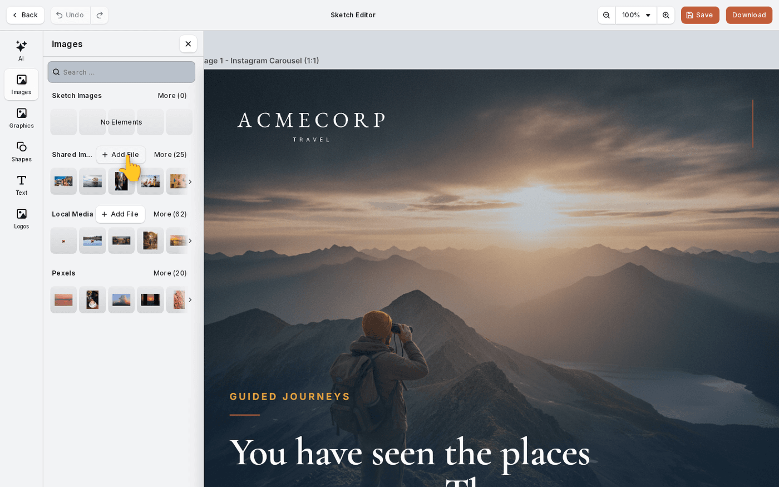The image size is (779, 487).
Task: Download the sketch
Action: pyautogui.click(x=749, y=15)
